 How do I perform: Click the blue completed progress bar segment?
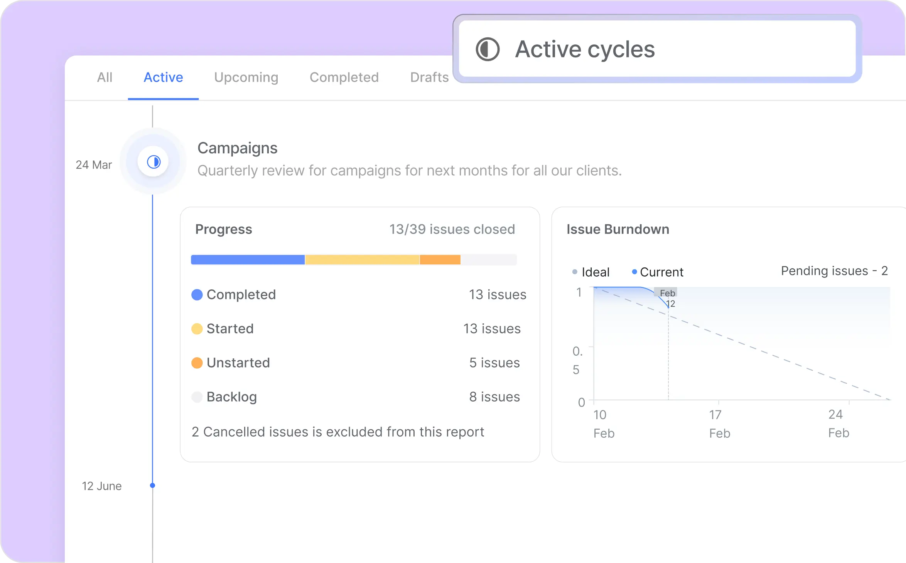248,260
